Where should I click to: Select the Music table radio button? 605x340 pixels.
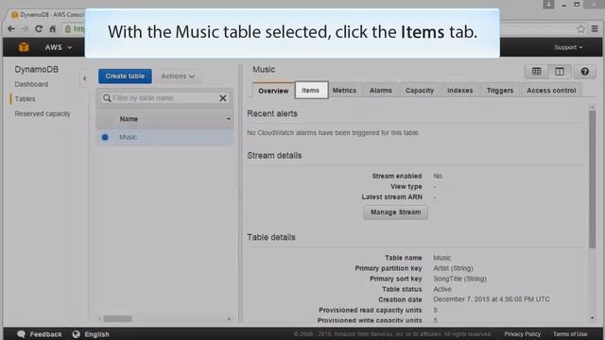click(x=105, y=137)
